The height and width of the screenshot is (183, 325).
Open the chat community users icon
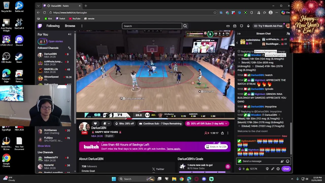coord(288,34)
